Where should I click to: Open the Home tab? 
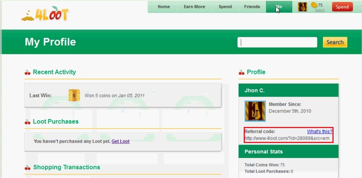click(164, 7)
